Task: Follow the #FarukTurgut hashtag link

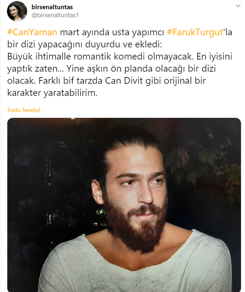Action: pyautogui.click(x=195, y=32)
